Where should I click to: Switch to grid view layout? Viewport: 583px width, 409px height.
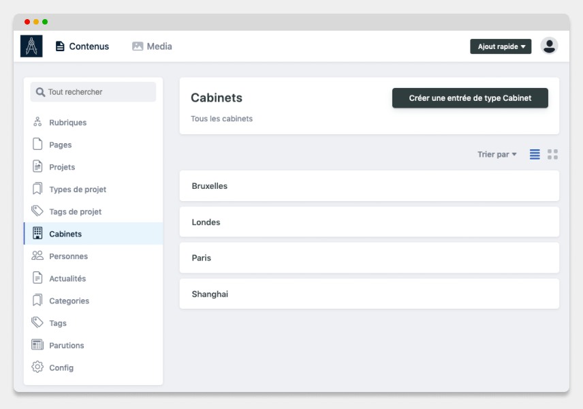(x=552, y=155)
